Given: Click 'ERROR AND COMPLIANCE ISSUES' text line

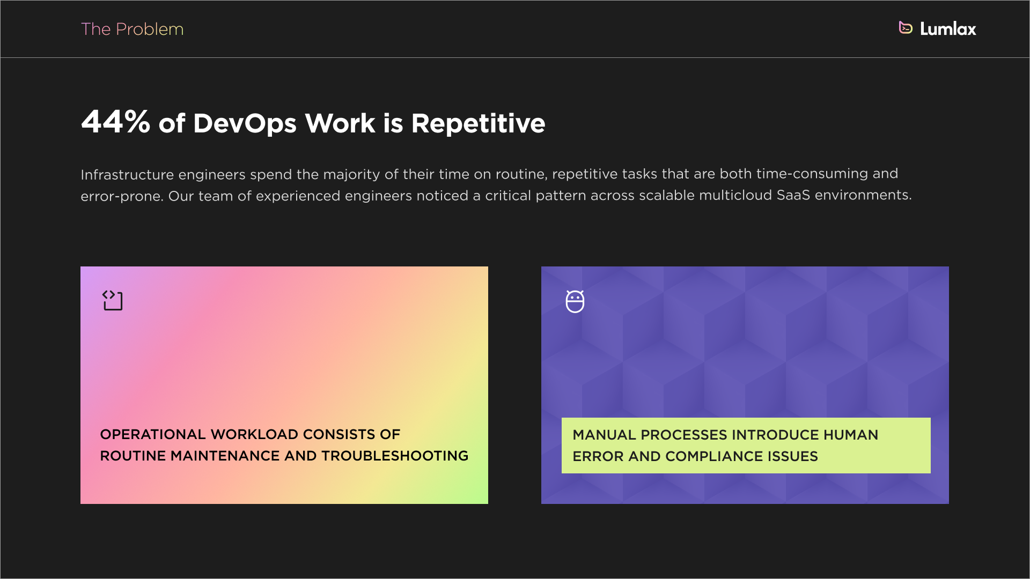Looking at the screenshot, I should coord(695,456).
